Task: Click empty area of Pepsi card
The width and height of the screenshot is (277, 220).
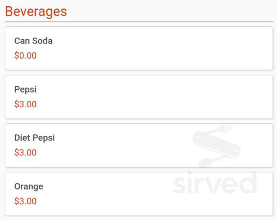Action: tap(159, 97)
